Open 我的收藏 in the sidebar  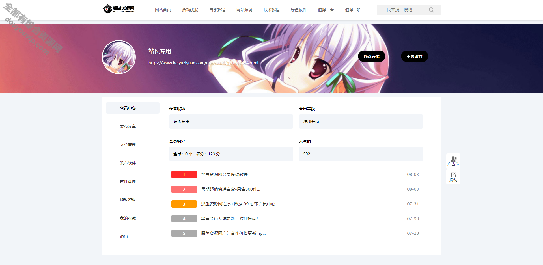[x=128, y=218]
